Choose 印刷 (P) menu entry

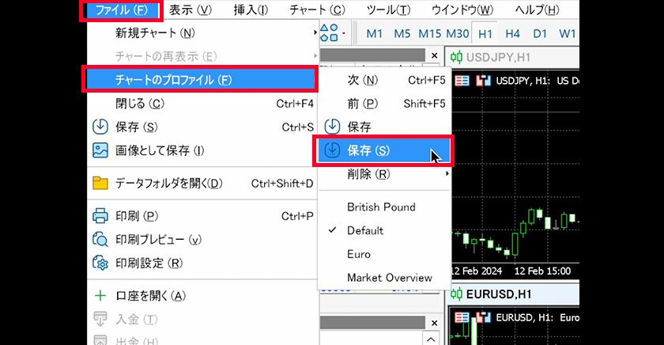click(202, 216)
